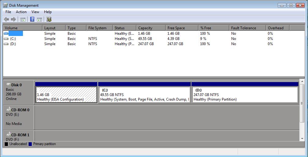This screenshot has height=157, width=308.
Task: Open the Help menu
Action: (48, 12)
